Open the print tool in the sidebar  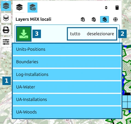coord(6,30)
